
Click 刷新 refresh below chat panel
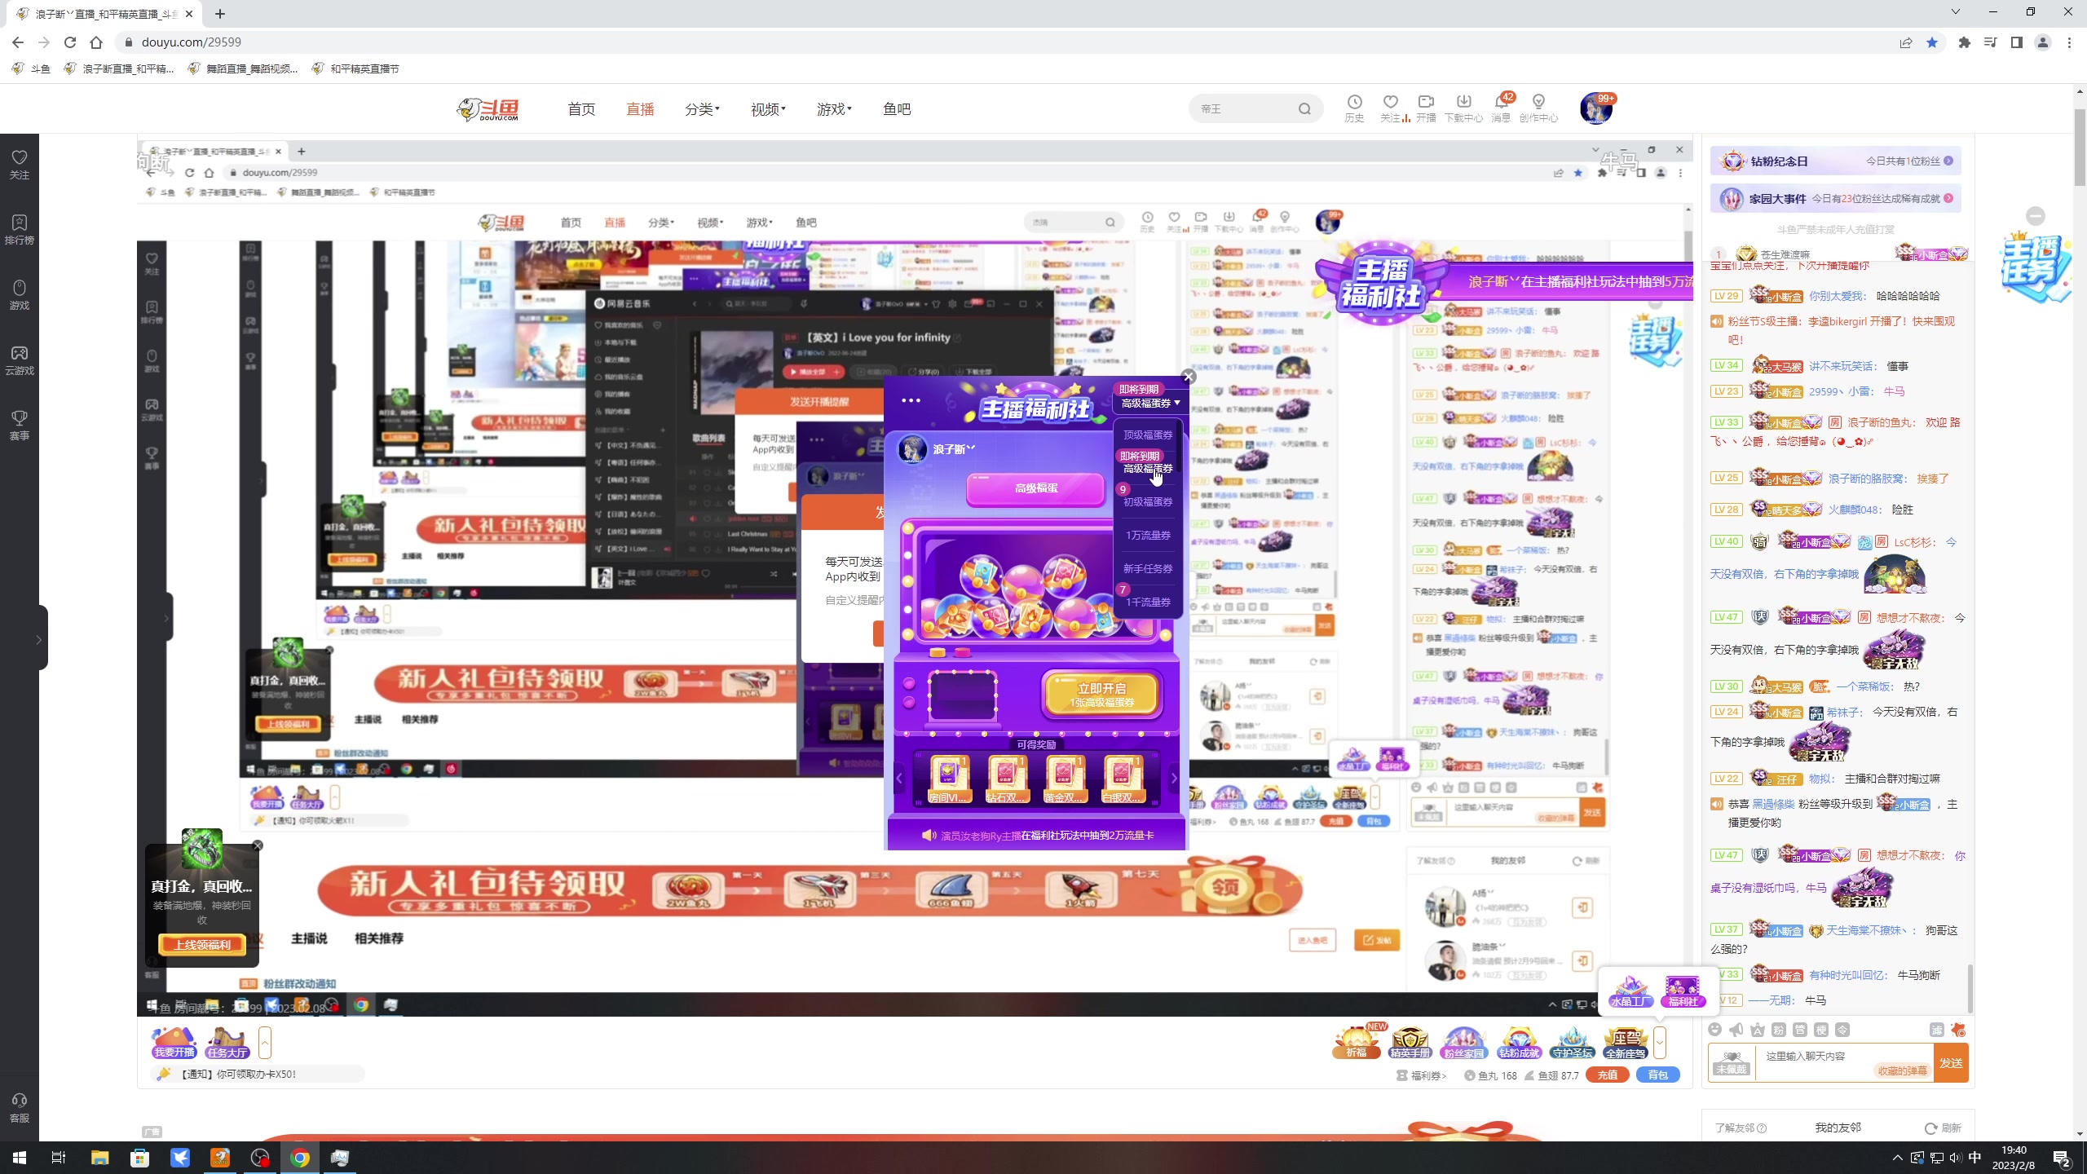(x=1944, y=1128)
